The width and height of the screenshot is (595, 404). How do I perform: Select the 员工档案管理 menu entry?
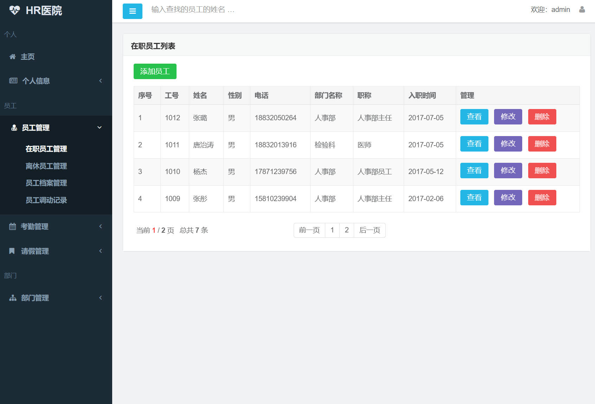(46, 183)
